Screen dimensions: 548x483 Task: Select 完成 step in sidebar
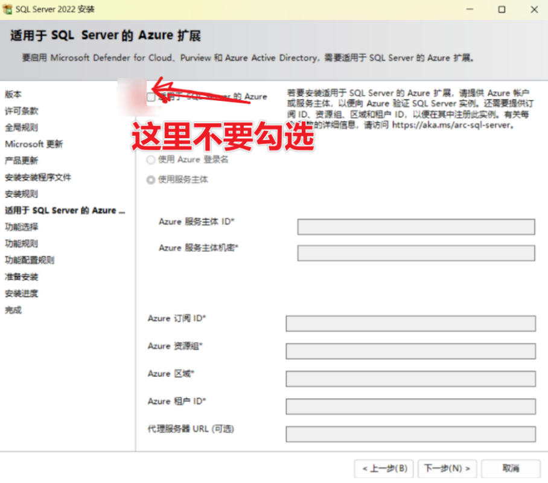(x=13, y=310)
